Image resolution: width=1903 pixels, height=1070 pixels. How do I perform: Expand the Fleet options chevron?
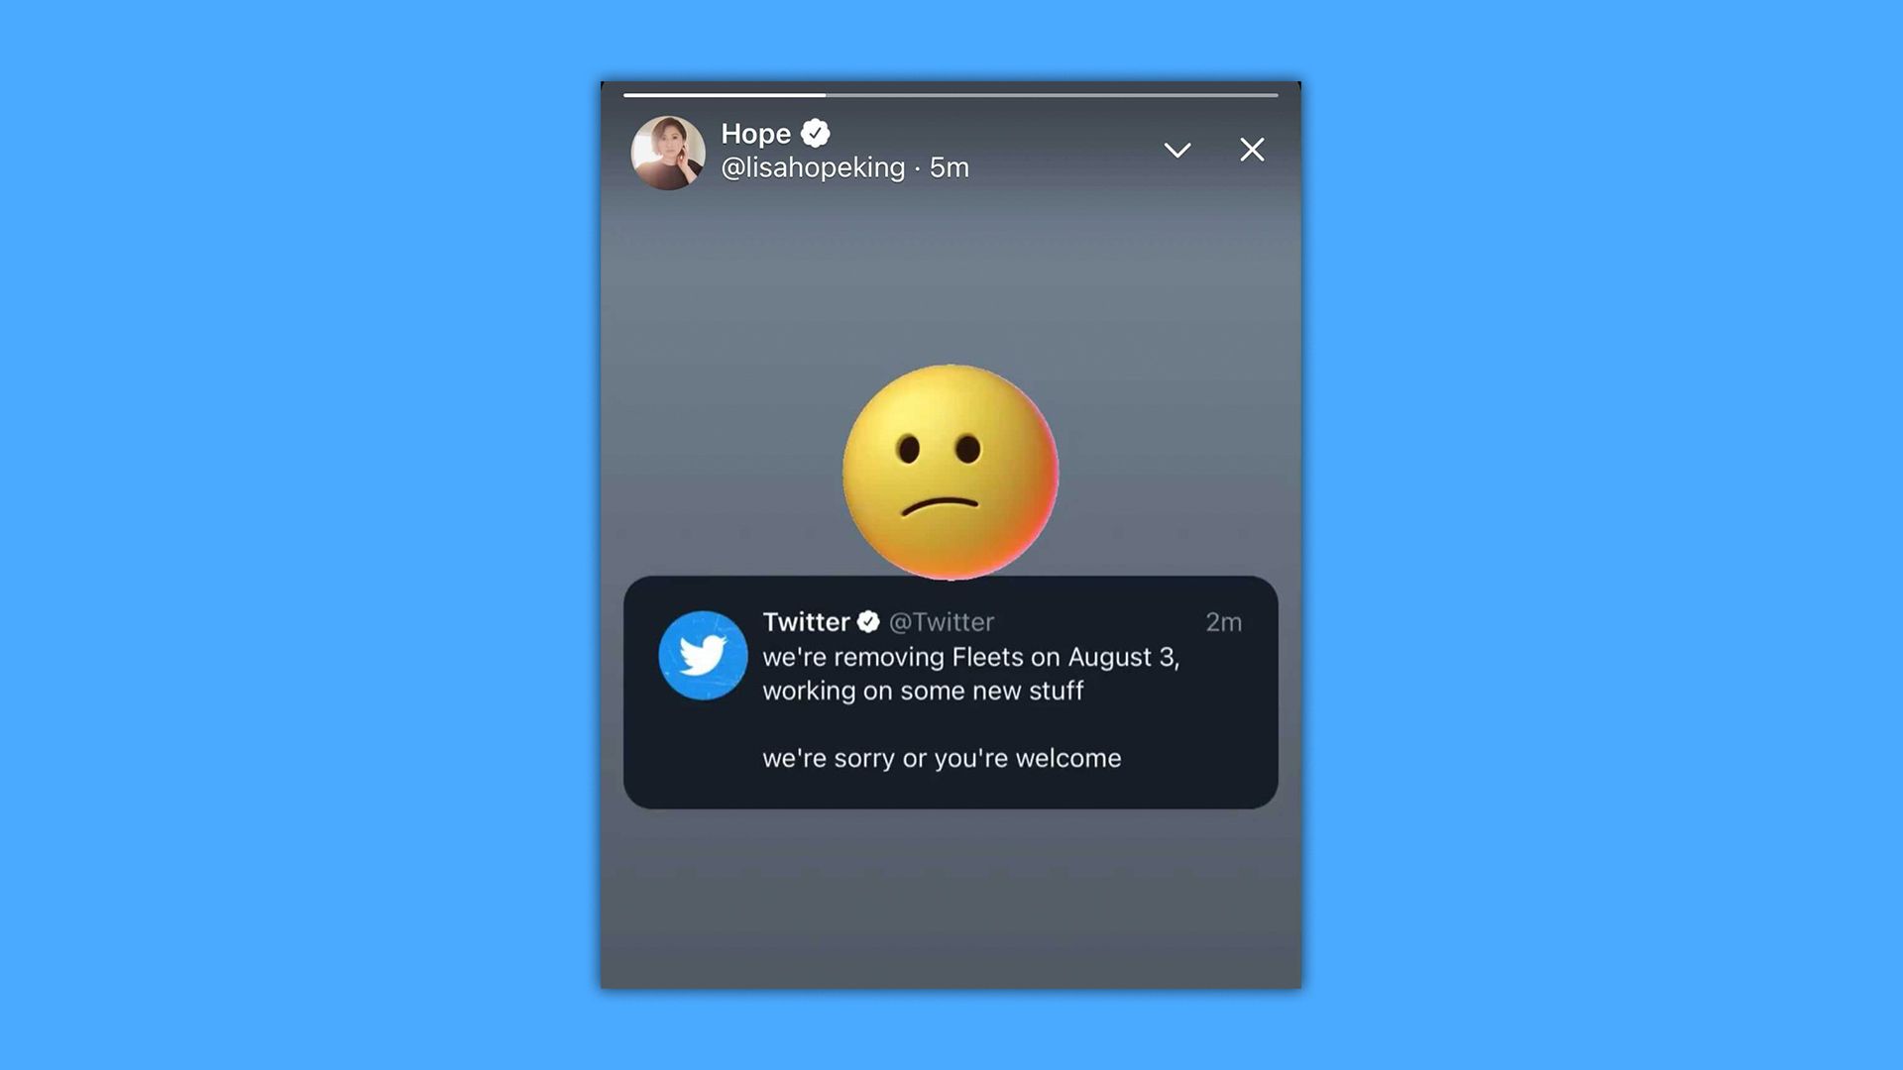[x=1177, y=151]
